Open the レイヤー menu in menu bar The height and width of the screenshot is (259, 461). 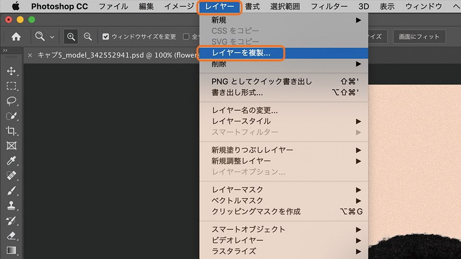(x=219, y=6)
